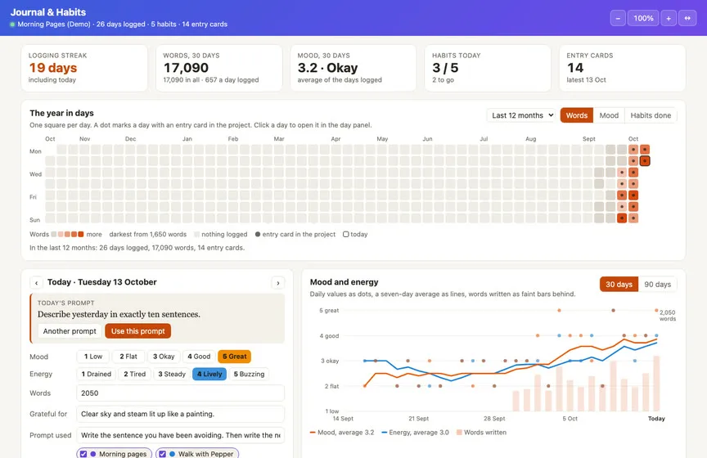Click 'Today · Tuesday 13 October' heading
Image resolution: width=707 pixels, height=458 pixels.
(x=102, y=282)
